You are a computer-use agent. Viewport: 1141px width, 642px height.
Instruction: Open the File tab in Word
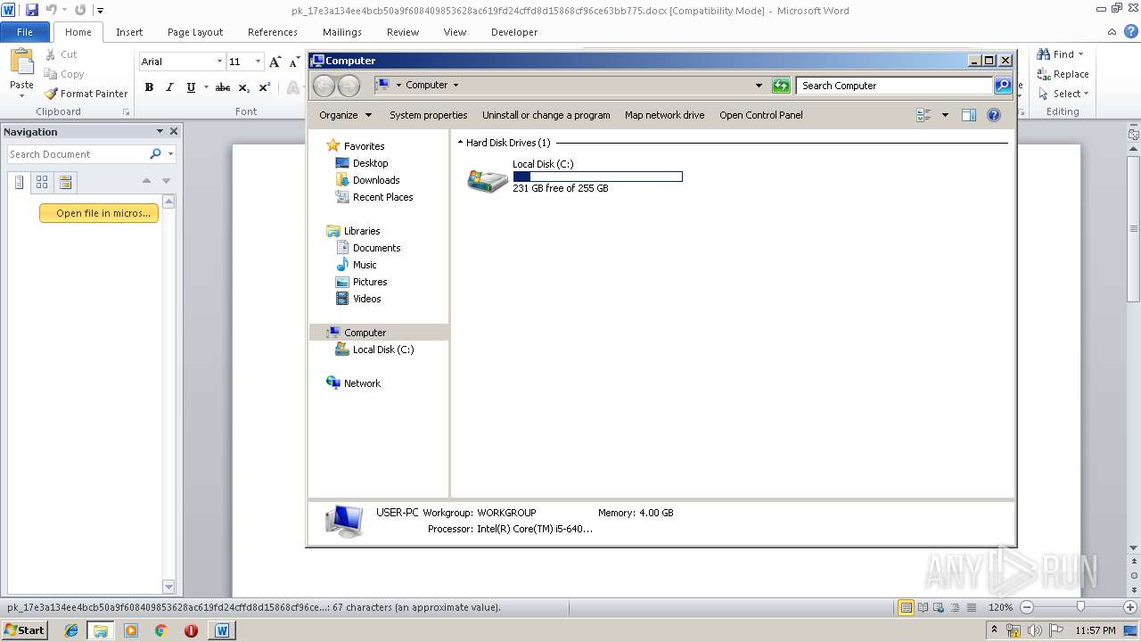click(25, 32)
